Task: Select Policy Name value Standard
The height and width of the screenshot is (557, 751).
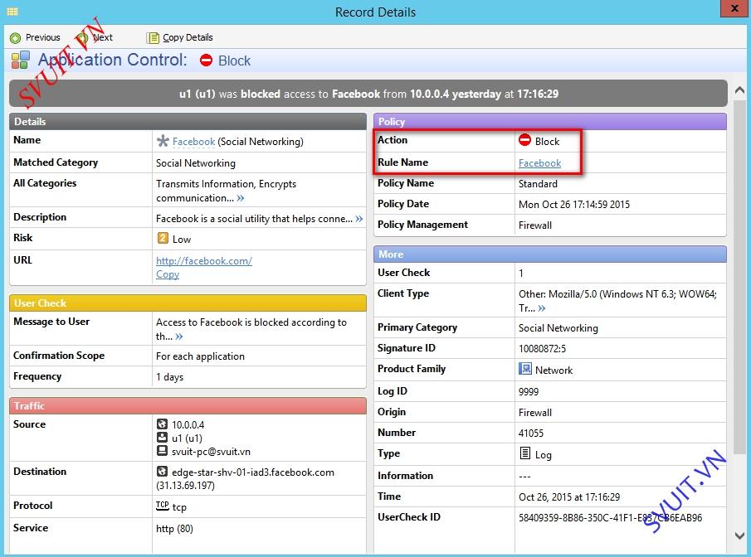Action: [538, 184]
